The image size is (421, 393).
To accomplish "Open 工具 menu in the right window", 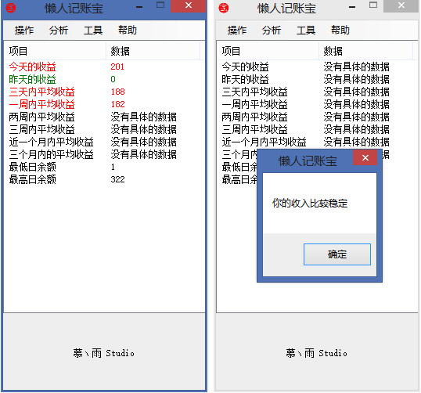I will (306, 30).
